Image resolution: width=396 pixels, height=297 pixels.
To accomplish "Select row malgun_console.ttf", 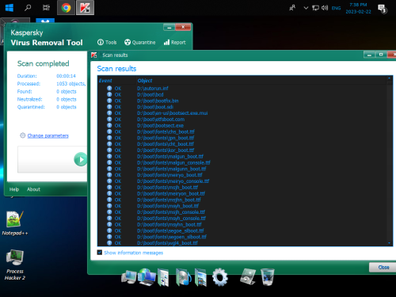I will pyautogui.click(x=242, y=162).
